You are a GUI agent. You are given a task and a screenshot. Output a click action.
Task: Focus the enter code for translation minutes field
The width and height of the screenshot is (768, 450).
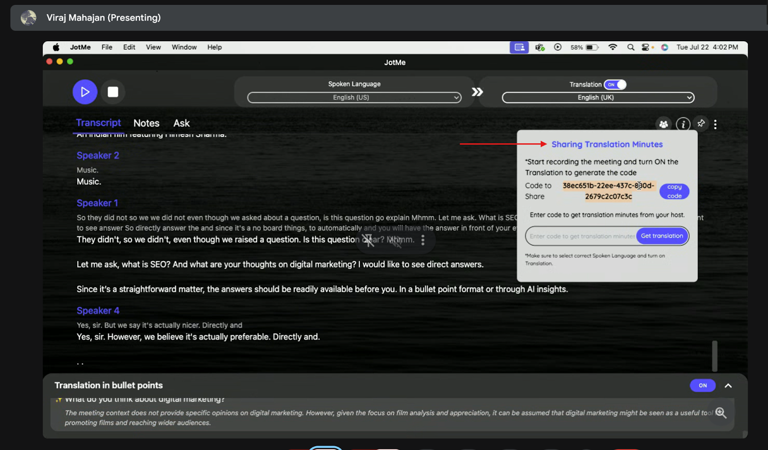[581, 236]
